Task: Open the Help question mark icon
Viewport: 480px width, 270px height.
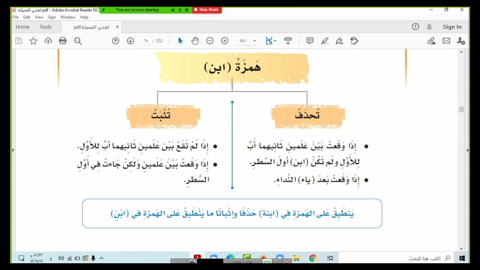Action: pos(415,27)
